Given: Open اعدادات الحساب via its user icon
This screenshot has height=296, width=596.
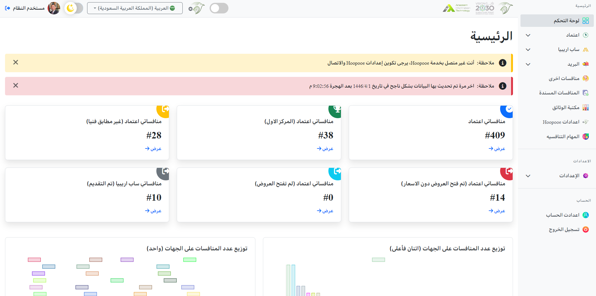Looking at the screenshot, I should (585, 215).
